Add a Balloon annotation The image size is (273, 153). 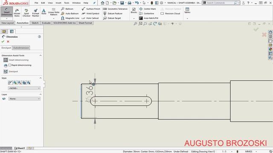67,9
